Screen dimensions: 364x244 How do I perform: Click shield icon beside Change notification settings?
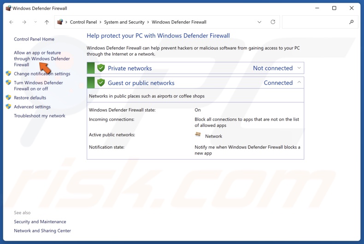9,73
